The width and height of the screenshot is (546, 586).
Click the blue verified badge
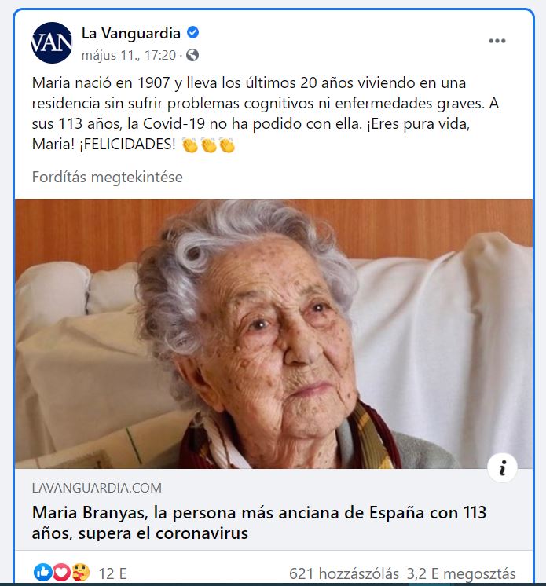point(192,33)
